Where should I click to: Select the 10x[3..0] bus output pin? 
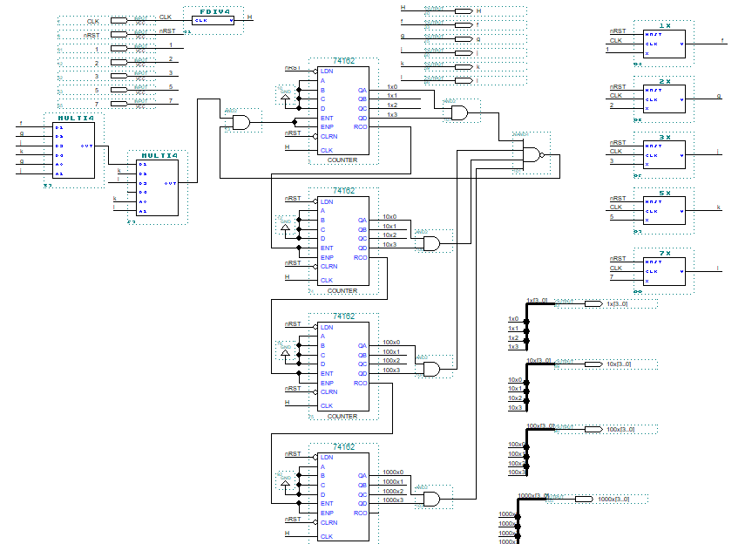click(x=593, y=364)
